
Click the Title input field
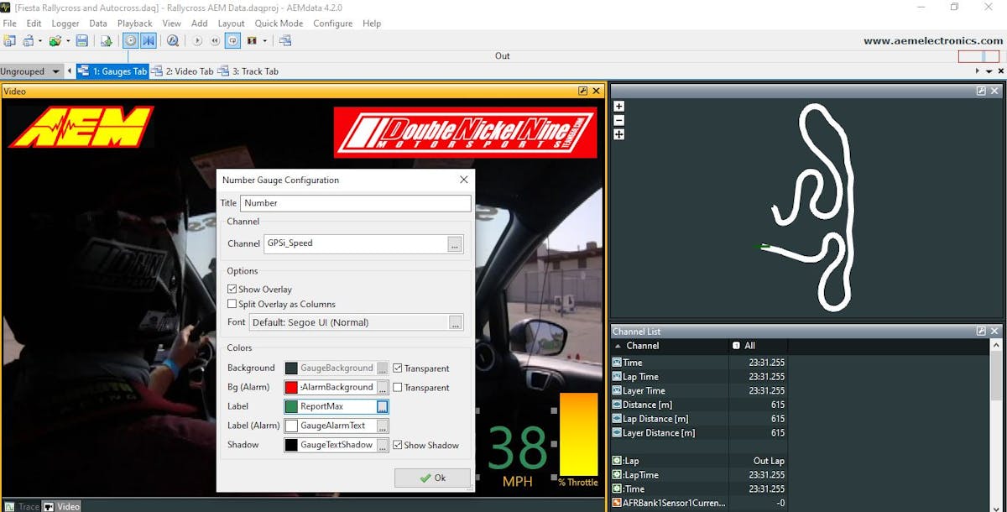[x=355, y=203]
